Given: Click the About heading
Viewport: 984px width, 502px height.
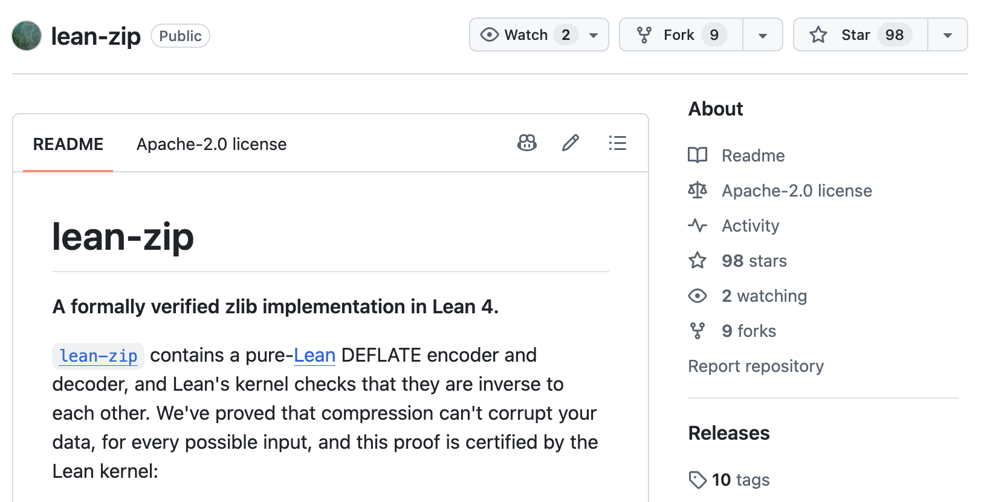Looking at the screenshot, I should (716, 109).
